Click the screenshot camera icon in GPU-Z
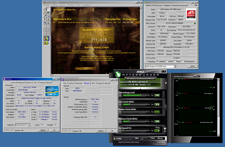This screenshot has height=147, width=225. click(x=196, y=5)
